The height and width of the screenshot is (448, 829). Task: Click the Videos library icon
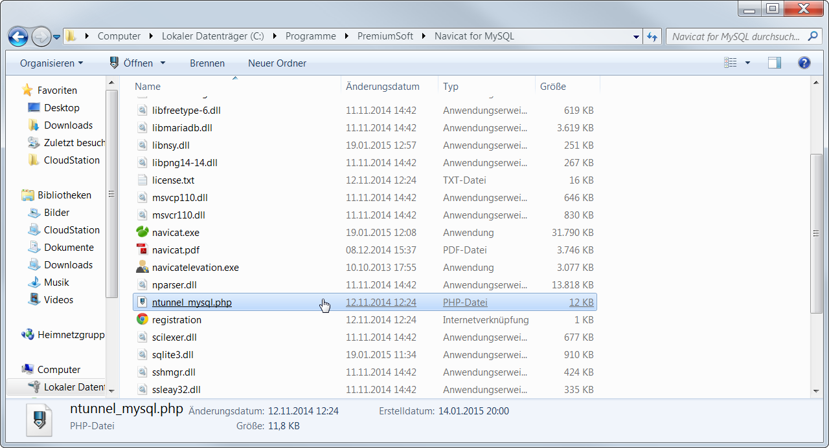(34, 299)
